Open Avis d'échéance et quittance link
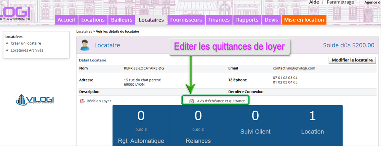381x146 pixels. pyautogui.click(x=221, y=101)
